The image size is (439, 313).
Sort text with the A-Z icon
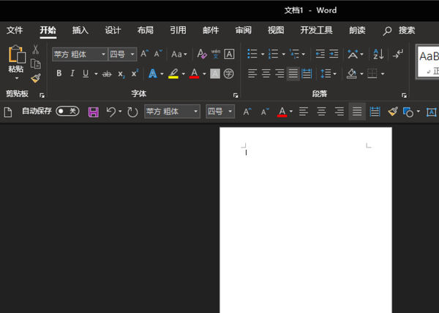coord(378,54)
